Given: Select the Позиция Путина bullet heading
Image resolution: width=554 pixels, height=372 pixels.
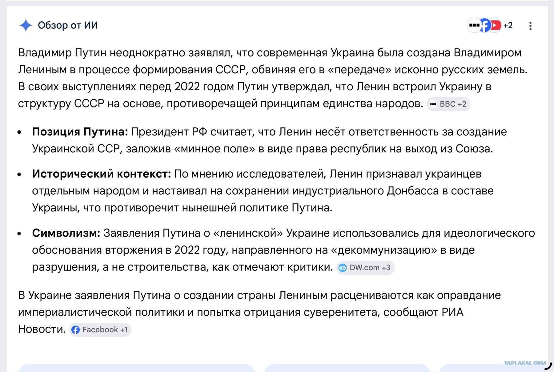Looking at the screenshot, I should (80, 132).
